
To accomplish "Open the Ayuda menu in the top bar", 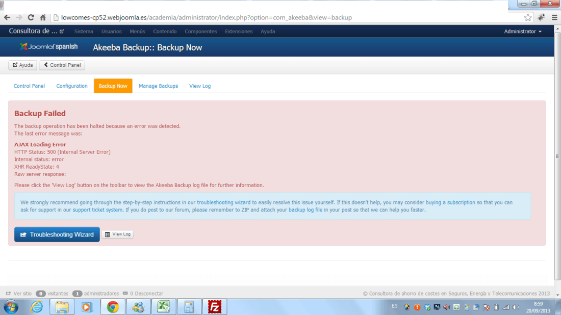I will click(268, 32).
